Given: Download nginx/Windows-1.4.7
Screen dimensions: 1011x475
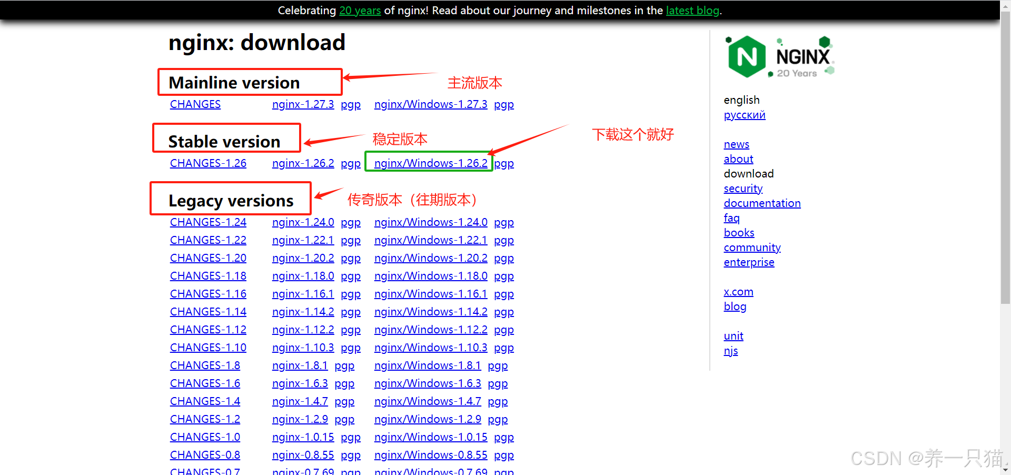Looking at the screenshot, I should [428, 401].
